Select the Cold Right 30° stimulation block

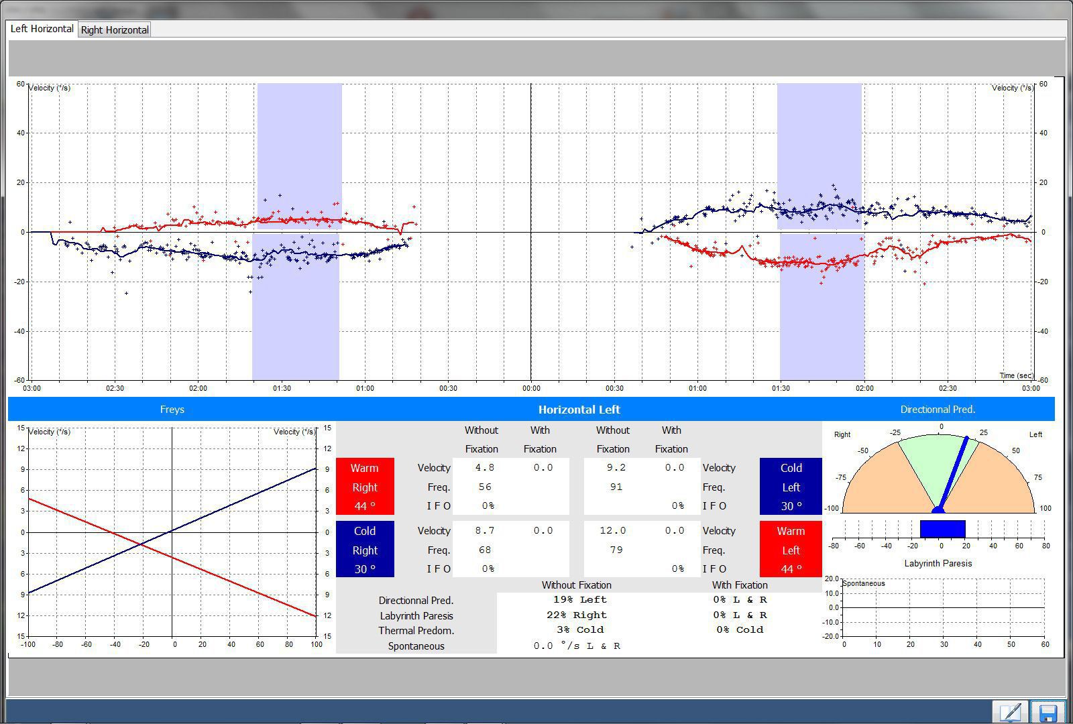364,549
